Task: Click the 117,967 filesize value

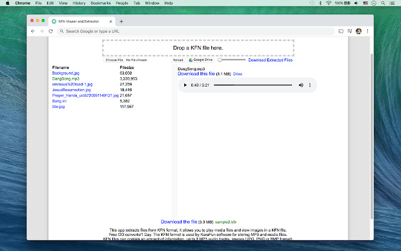Action: click(x=127, y=107)
